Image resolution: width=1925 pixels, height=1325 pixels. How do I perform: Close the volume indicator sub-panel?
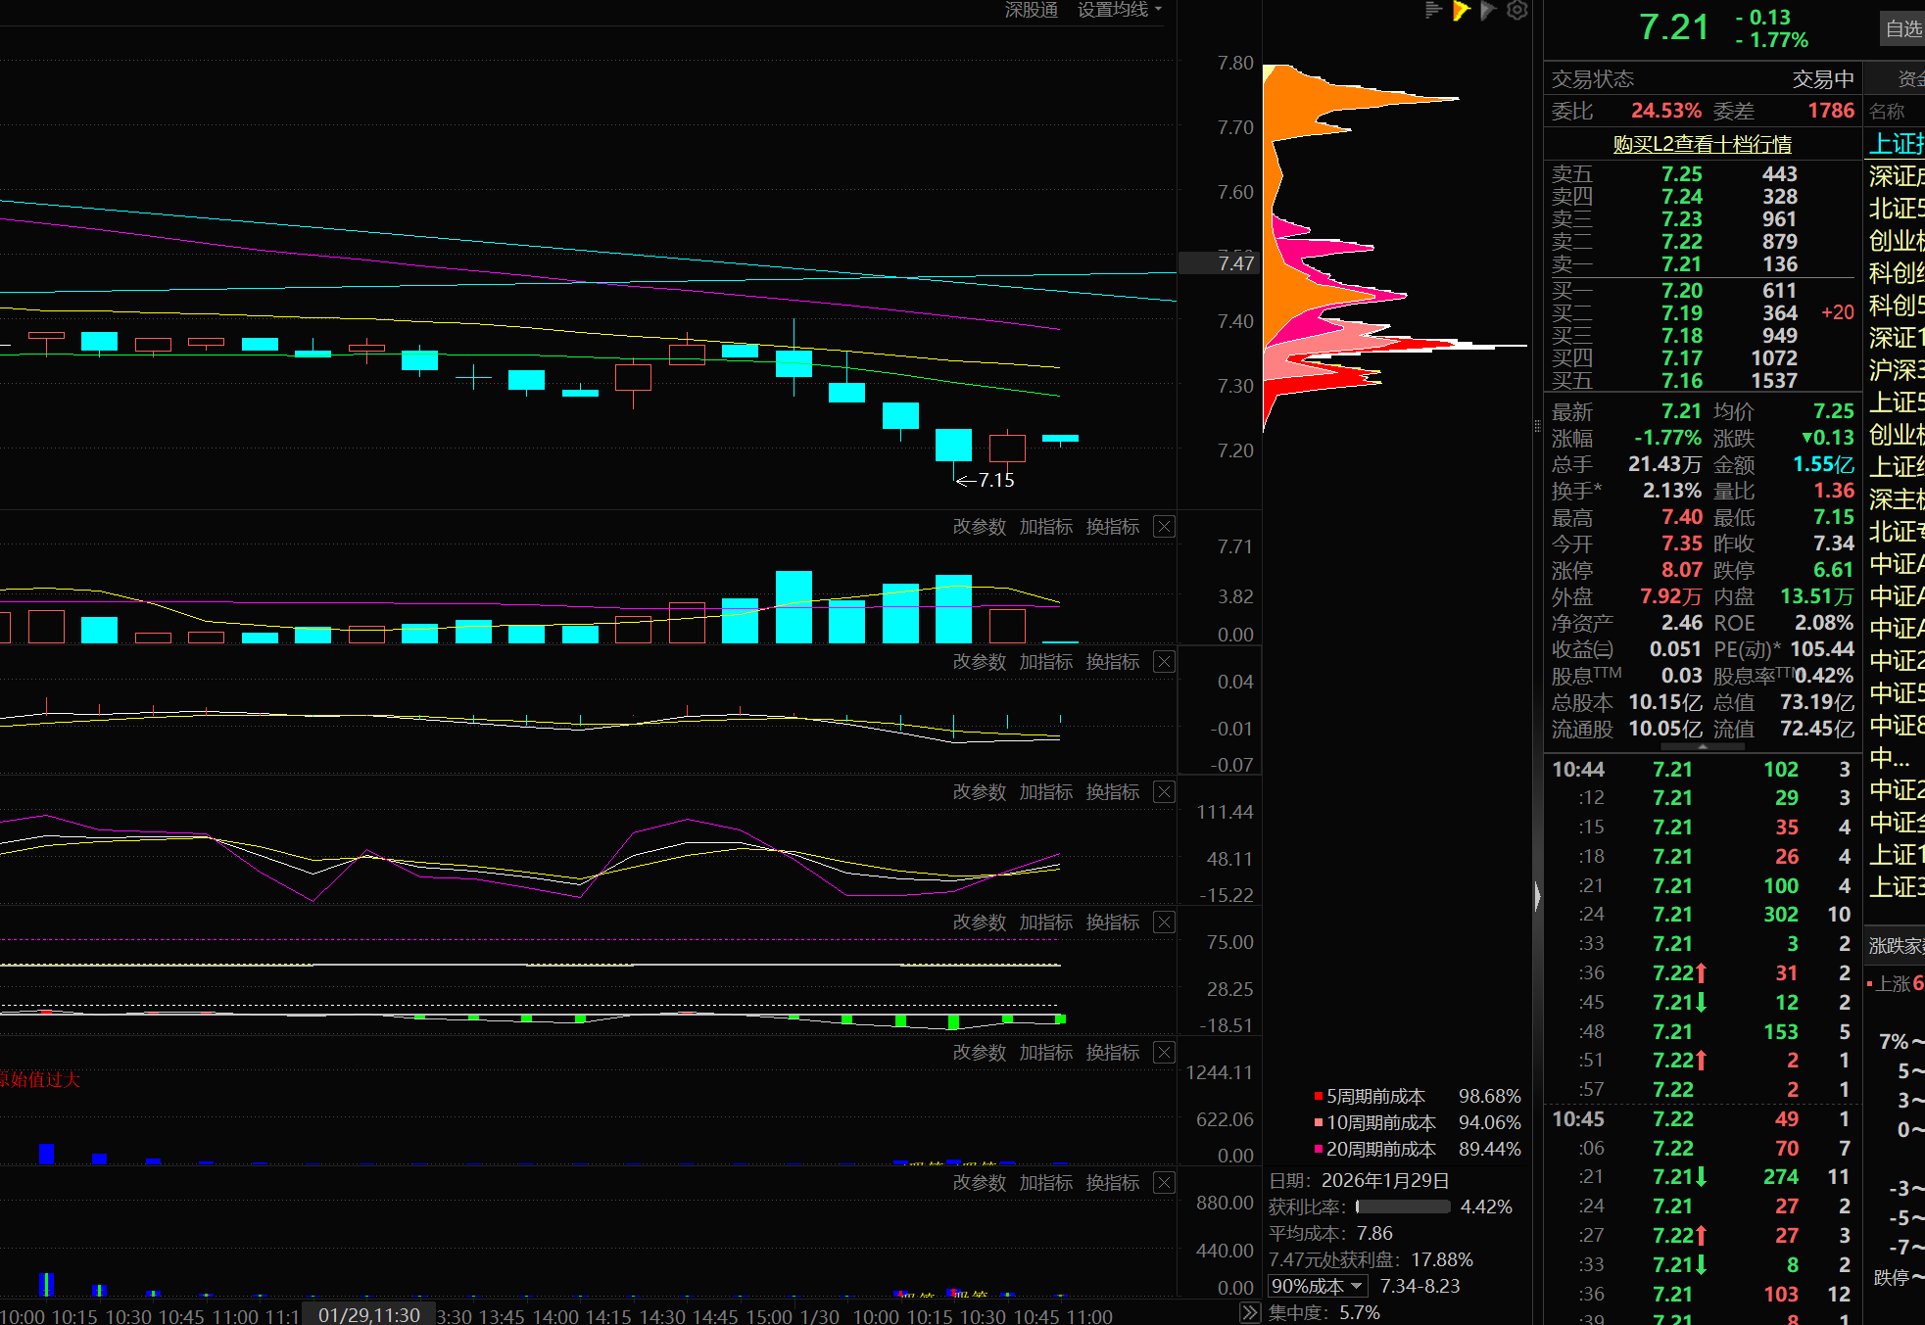pyautogui.click(x=1164, y=527)
